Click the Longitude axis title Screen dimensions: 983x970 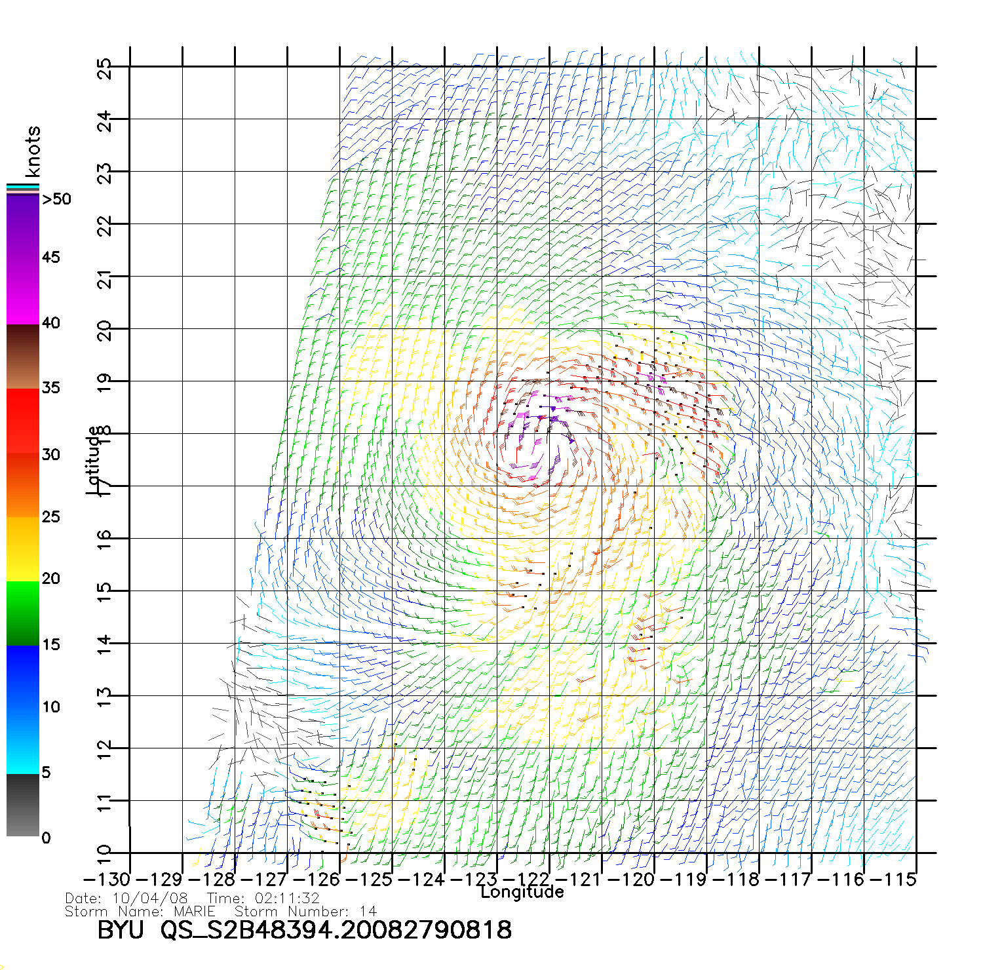(522, 892)
